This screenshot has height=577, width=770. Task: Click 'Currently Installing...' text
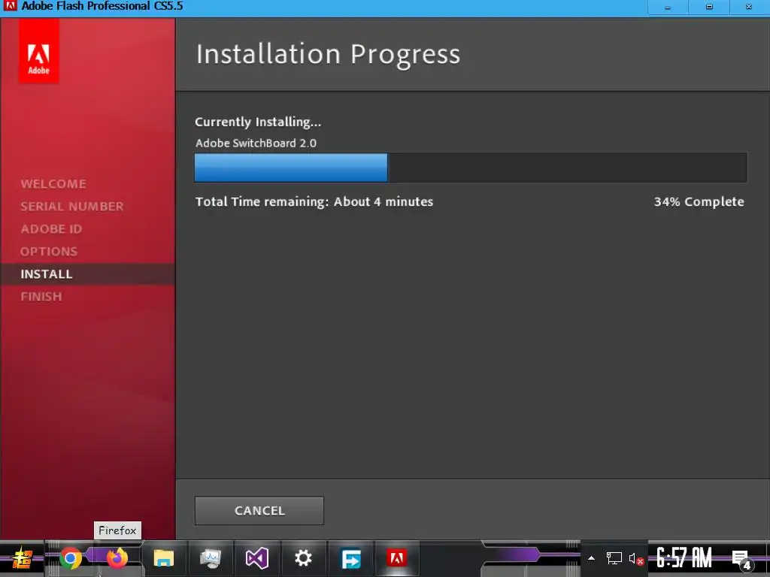(258, 122)
